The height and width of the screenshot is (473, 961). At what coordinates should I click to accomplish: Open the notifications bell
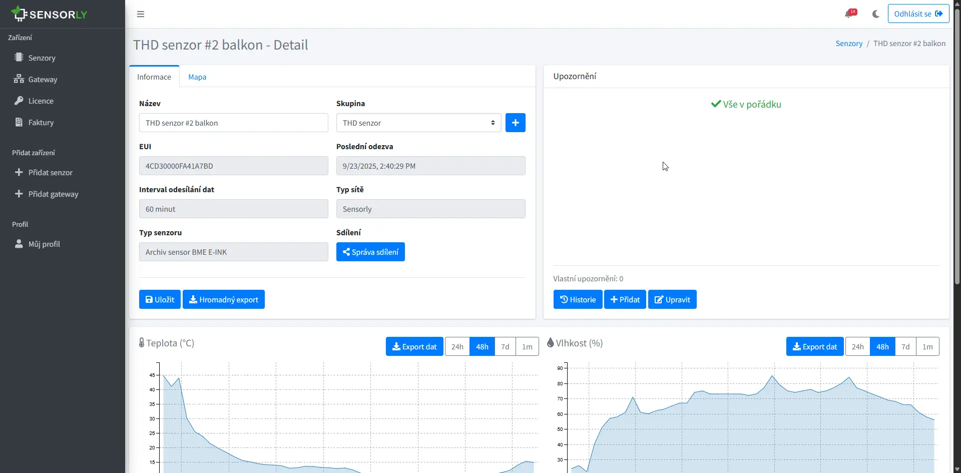click(x=849, y=14)
